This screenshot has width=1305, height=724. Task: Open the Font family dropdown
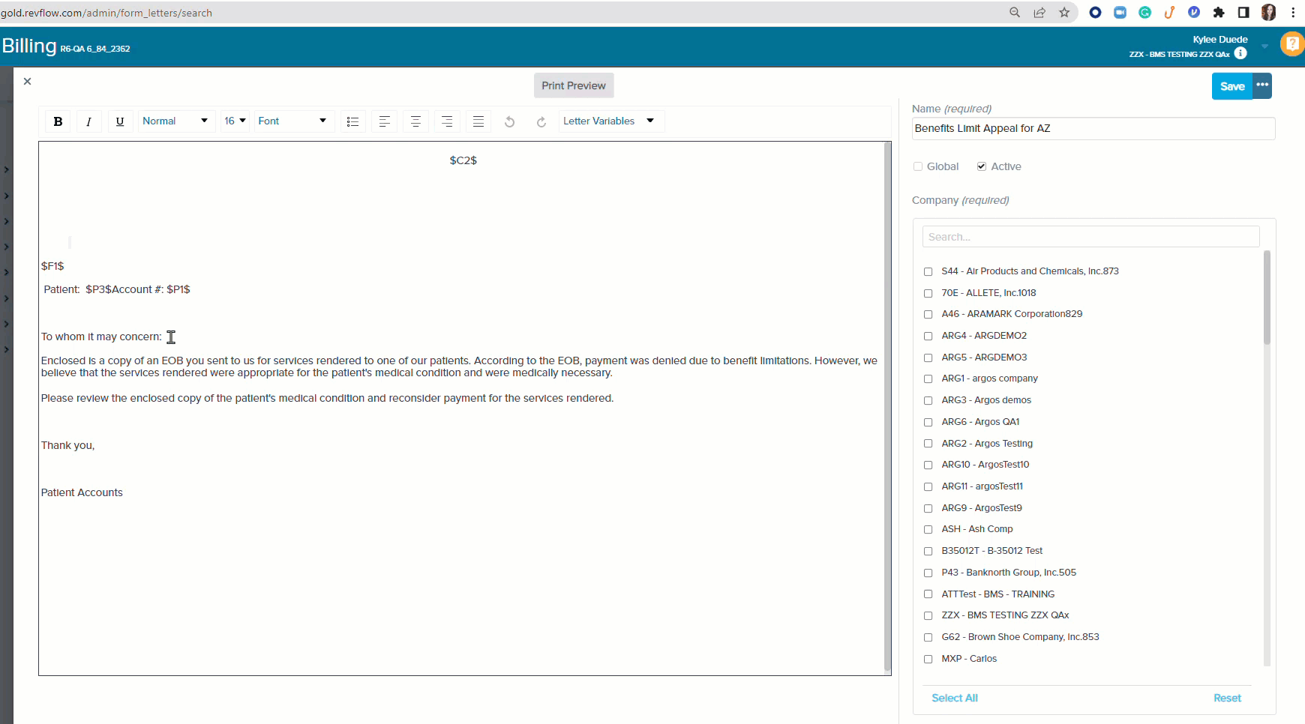(x=293, y=121)
